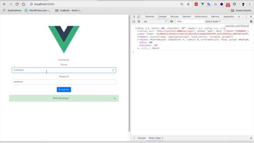The height and width of the screenshot is (143, 254).
Task: Reload the localhost page
Action: click(x=17, y=4)
